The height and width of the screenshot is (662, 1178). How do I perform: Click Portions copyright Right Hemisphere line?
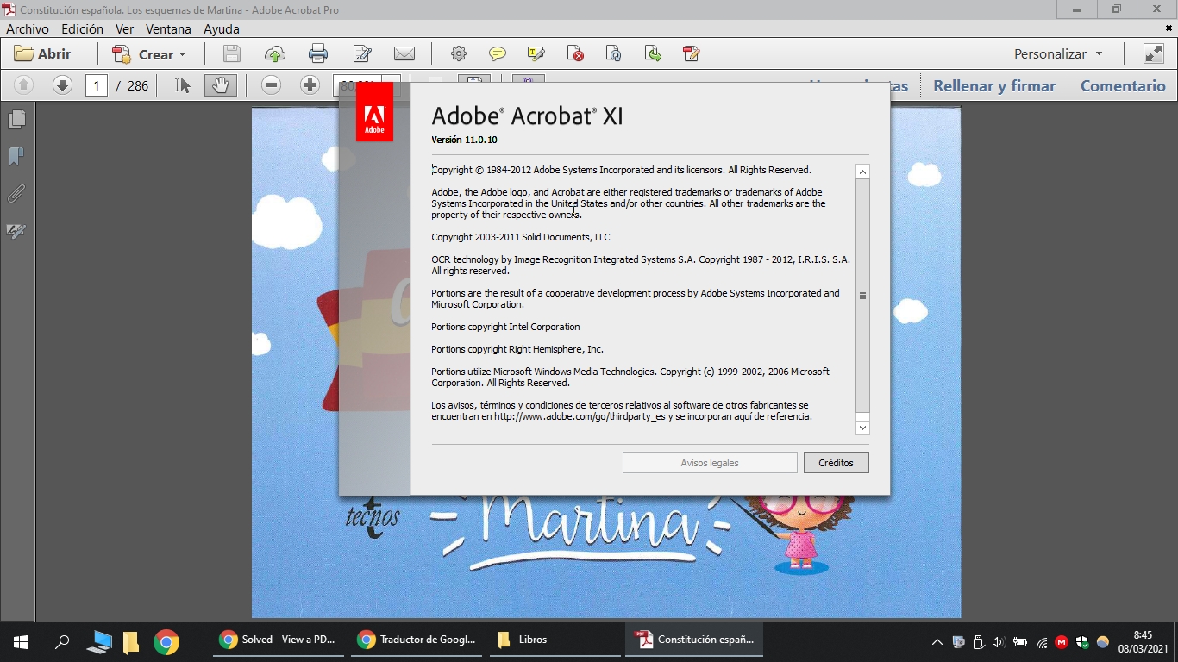pos(517,349)
